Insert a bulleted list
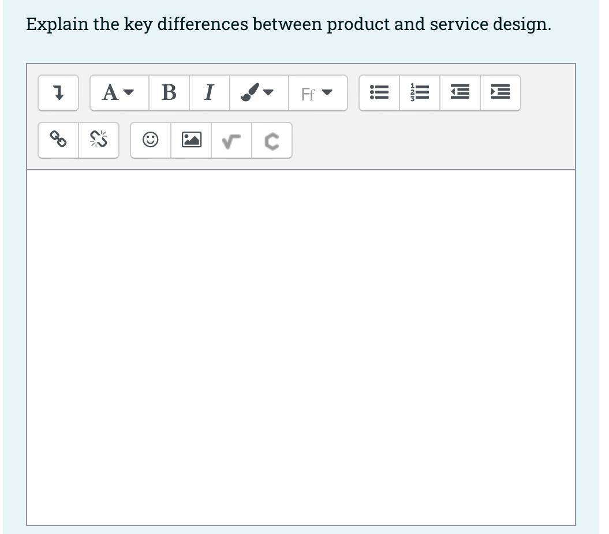 [x=379, y=92]
